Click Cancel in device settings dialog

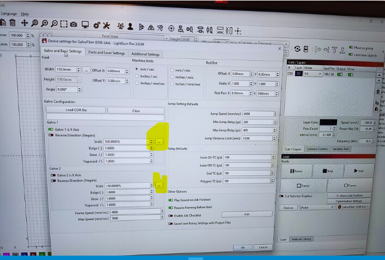pyautogui.click(x=262, y=247)
